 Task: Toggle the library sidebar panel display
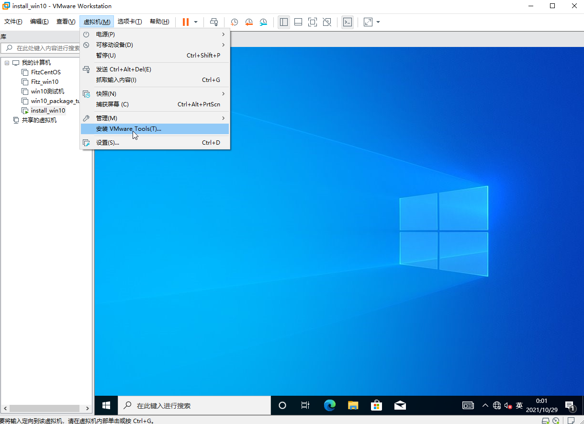(284, 22)
